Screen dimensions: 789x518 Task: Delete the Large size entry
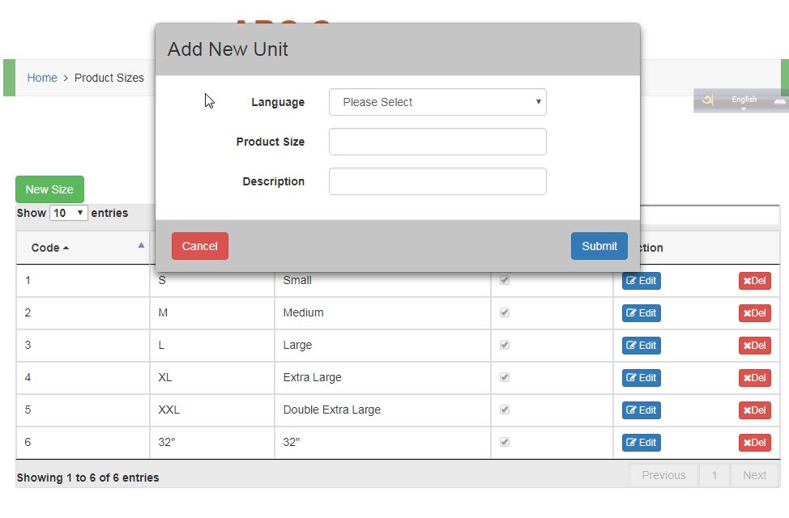(754, 346)
